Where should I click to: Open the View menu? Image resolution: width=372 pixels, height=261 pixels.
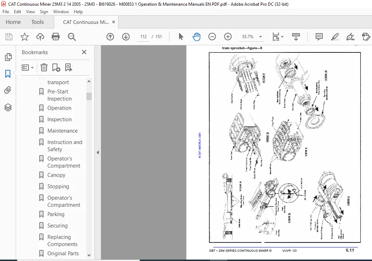click(30, 12)
